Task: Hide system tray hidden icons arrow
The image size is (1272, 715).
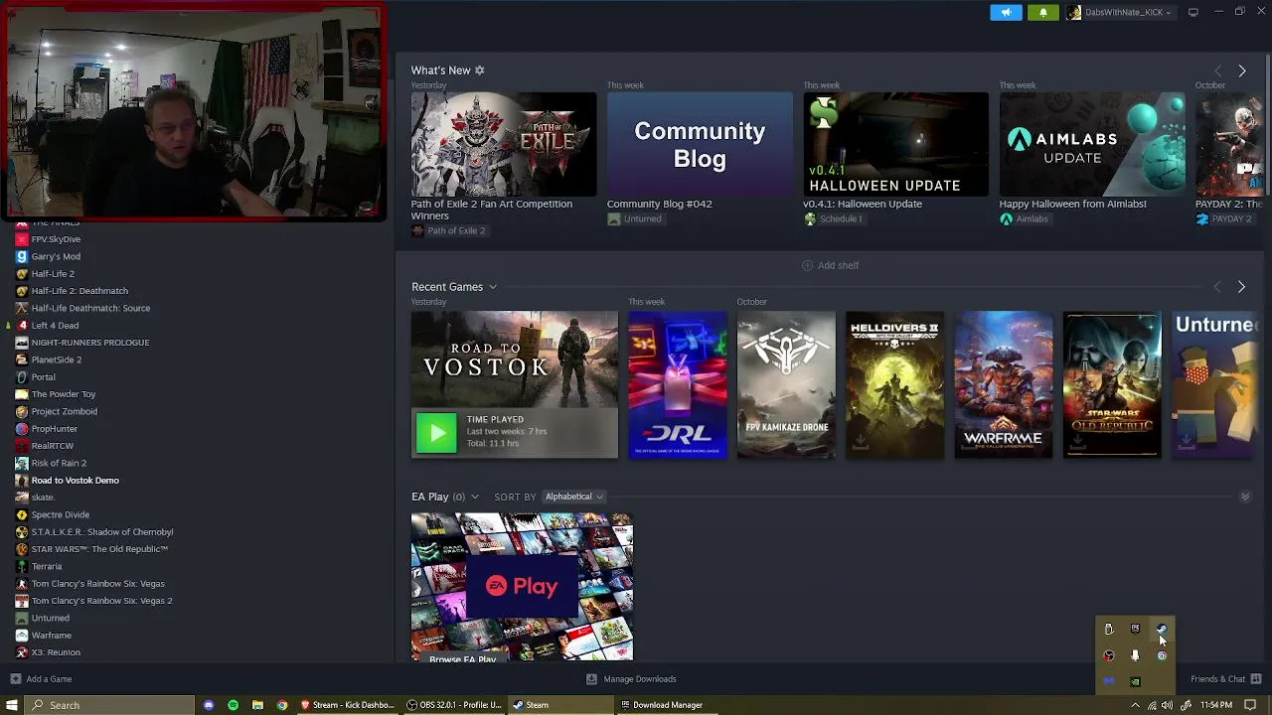Action: (x=1135, y=705)
